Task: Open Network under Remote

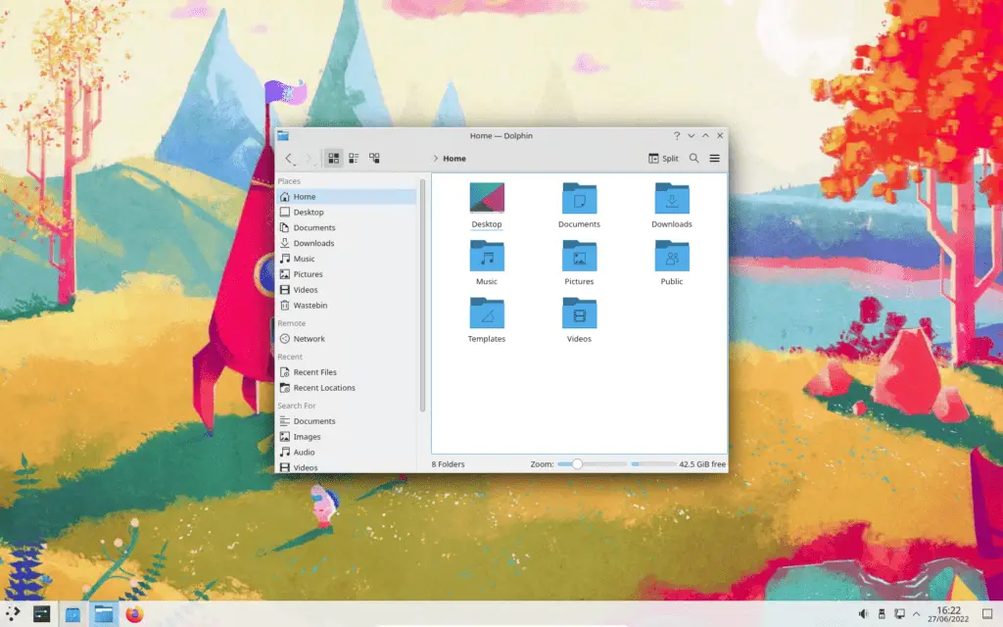Action: coord(346,338)
